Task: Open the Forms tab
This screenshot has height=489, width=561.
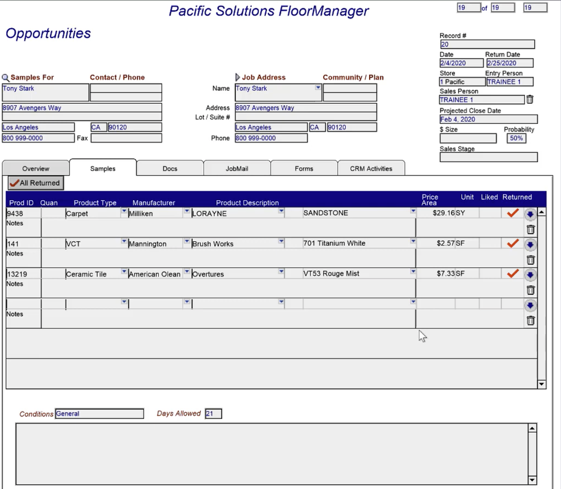Action: pos(304,168)
